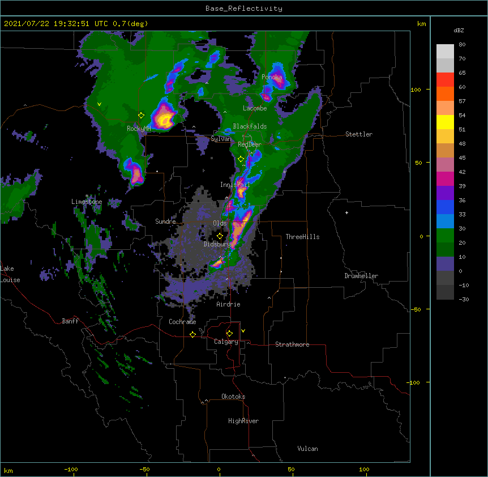Click the 100 tick on the bottom axis
This screenshot has width=488, height=477.
point(364,469)
